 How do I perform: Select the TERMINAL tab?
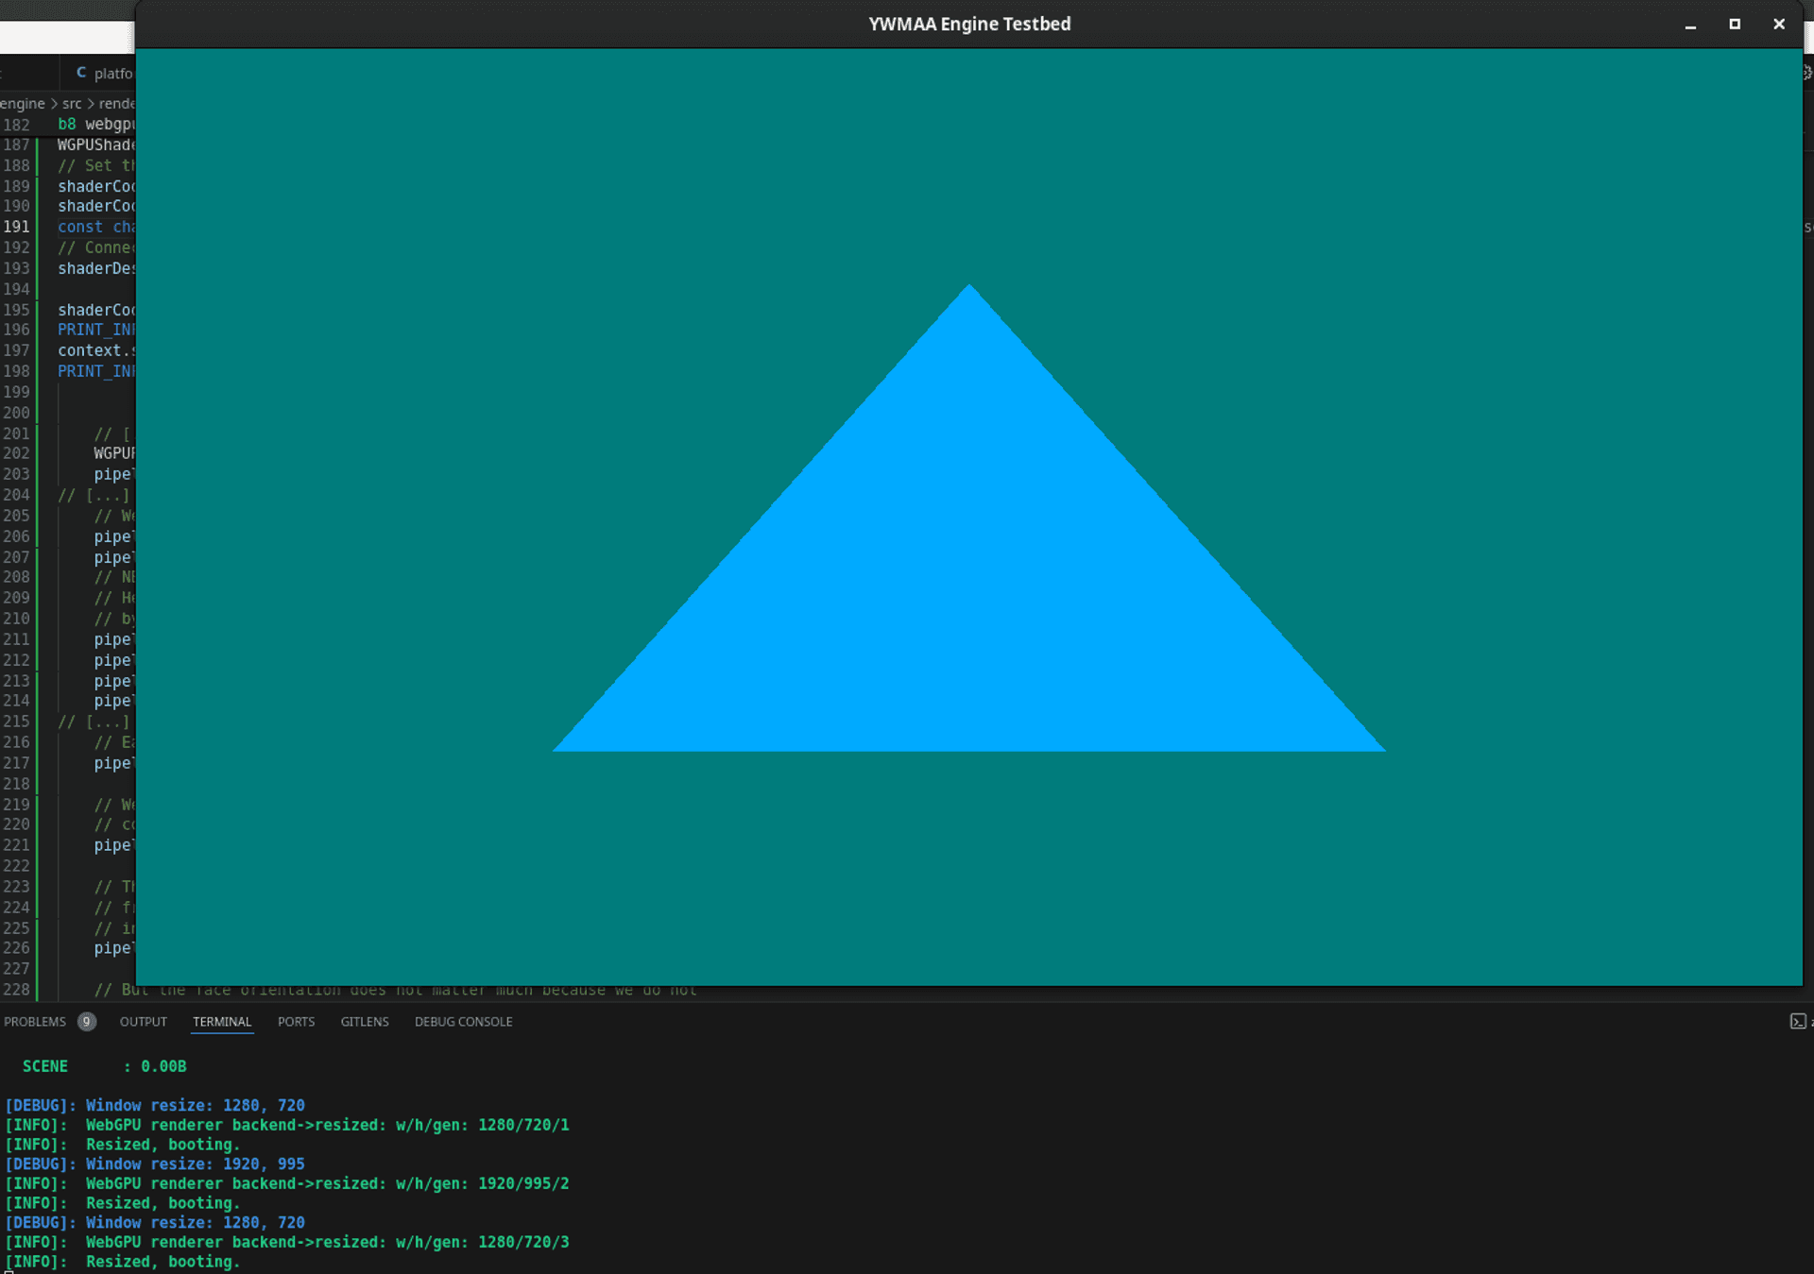[222, 1022]
